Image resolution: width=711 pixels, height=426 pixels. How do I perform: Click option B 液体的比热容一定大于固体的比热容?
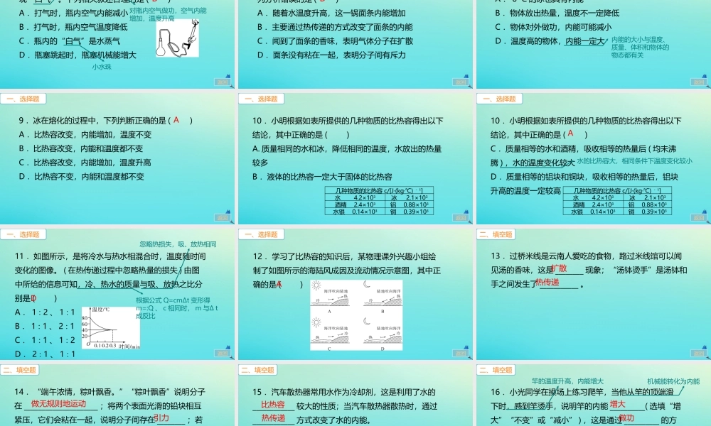click(322, 177)
